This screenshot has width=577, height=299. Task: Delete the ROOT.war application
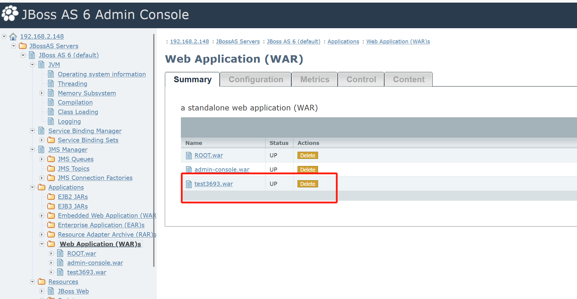[x=308, y=155]
